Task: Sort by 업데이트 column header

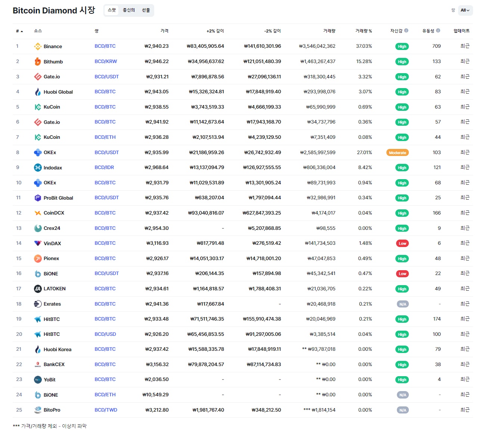Action: (x=461, y=31)
